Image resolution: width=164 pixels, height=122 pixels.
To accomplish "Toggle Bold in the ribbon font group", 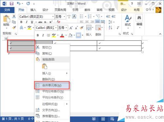I will [x=21, y=22].
